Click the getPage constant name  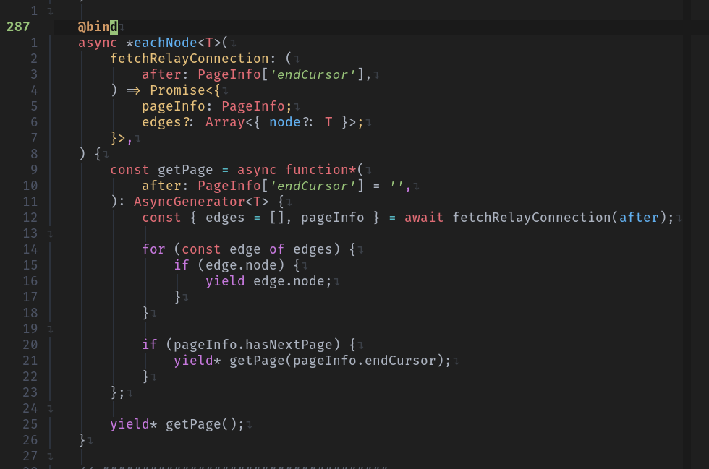(185, 170)
